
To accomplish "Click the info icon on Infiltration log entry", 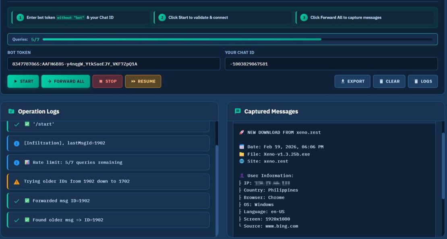I will click(x=17, y=143).
